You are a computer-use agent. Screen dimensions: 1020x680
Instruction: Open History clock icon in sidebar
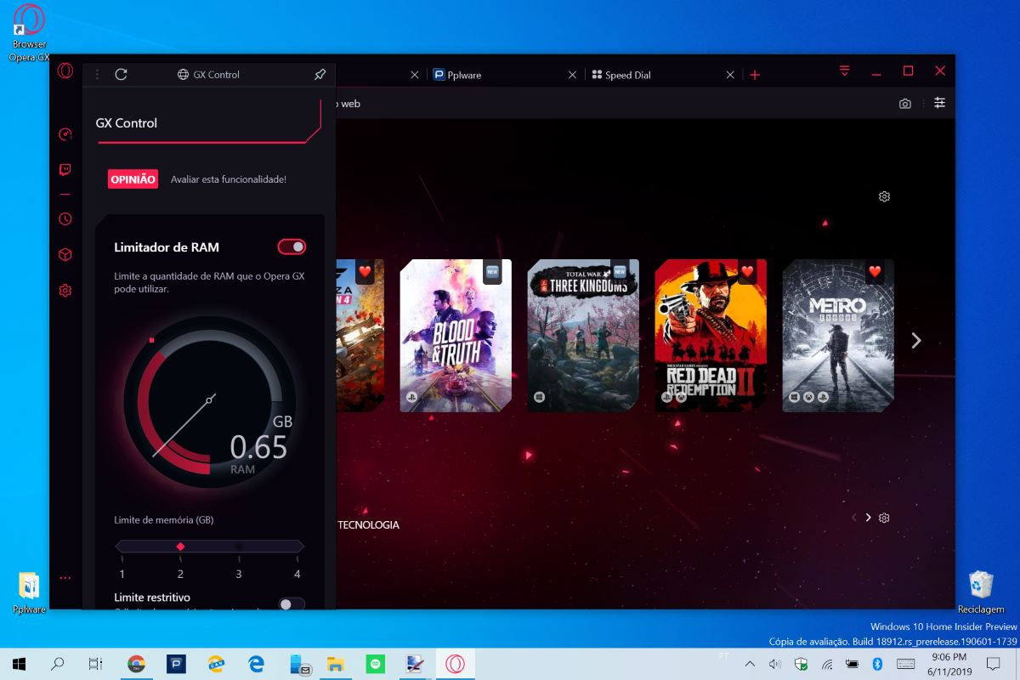click(65, 219)
